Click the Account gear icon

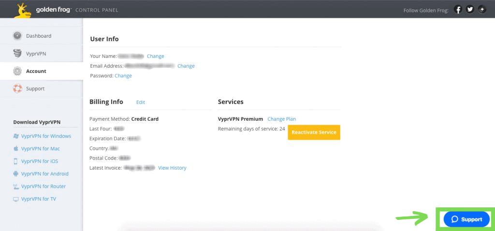click(x=17, y=71)
